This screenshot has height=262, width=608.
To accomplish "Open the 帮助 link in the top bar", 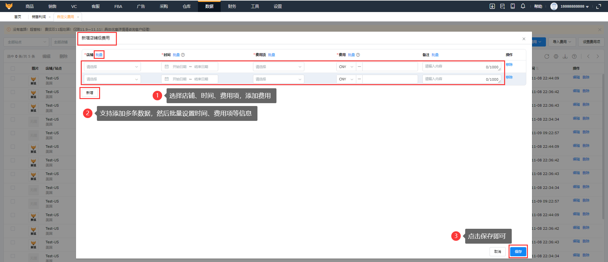I will point(538,6).
